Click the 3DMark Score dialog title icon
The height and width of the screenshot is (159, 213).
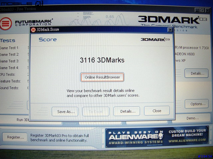pos(33,30)
